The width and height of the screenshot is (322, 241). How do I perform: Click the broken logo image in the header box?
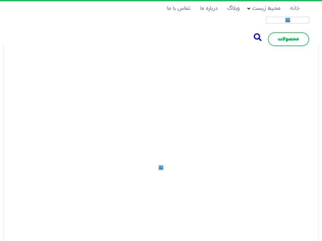288,20
